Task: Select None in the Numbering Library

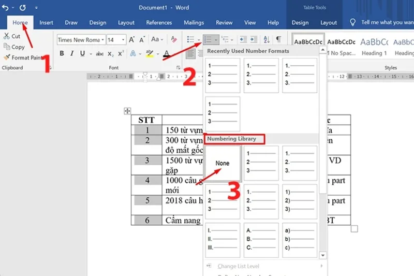Action: pyautogui.click(x=223, y=163)
